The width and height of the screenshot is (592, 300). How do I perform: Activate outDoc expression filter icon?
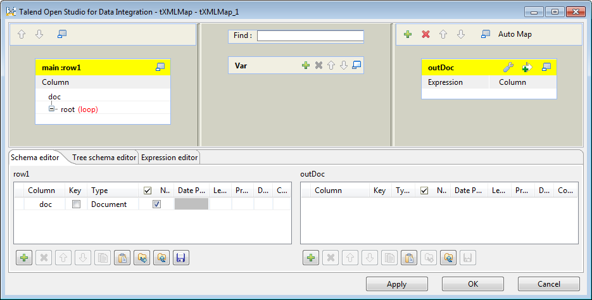(x=527, y=68)
